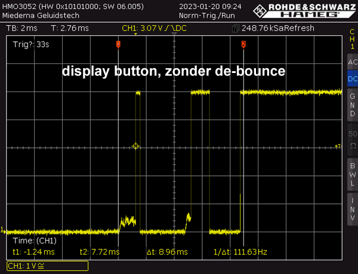358x274 pixels.
Task: Select GND coupling option
Action: [x=353, y=105]
